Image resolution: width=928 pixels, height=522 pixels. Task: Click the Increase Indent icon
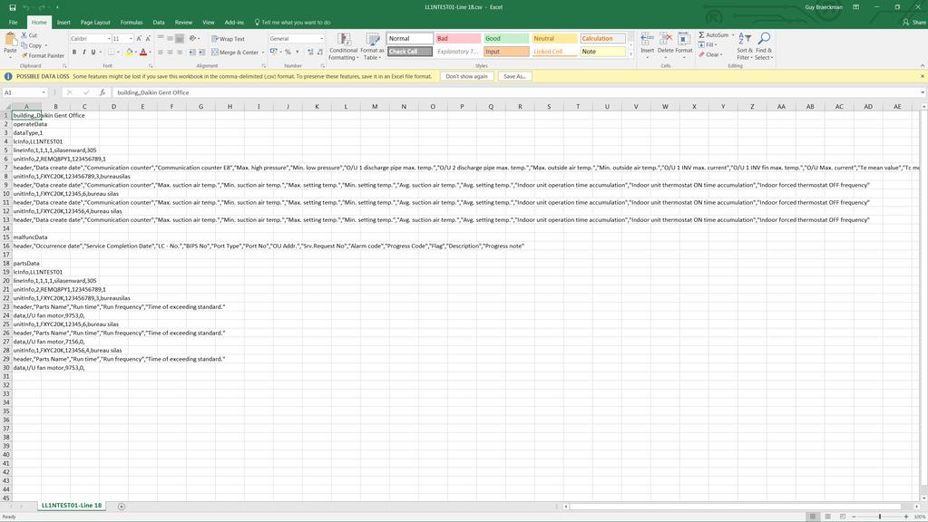coord(201,52)
